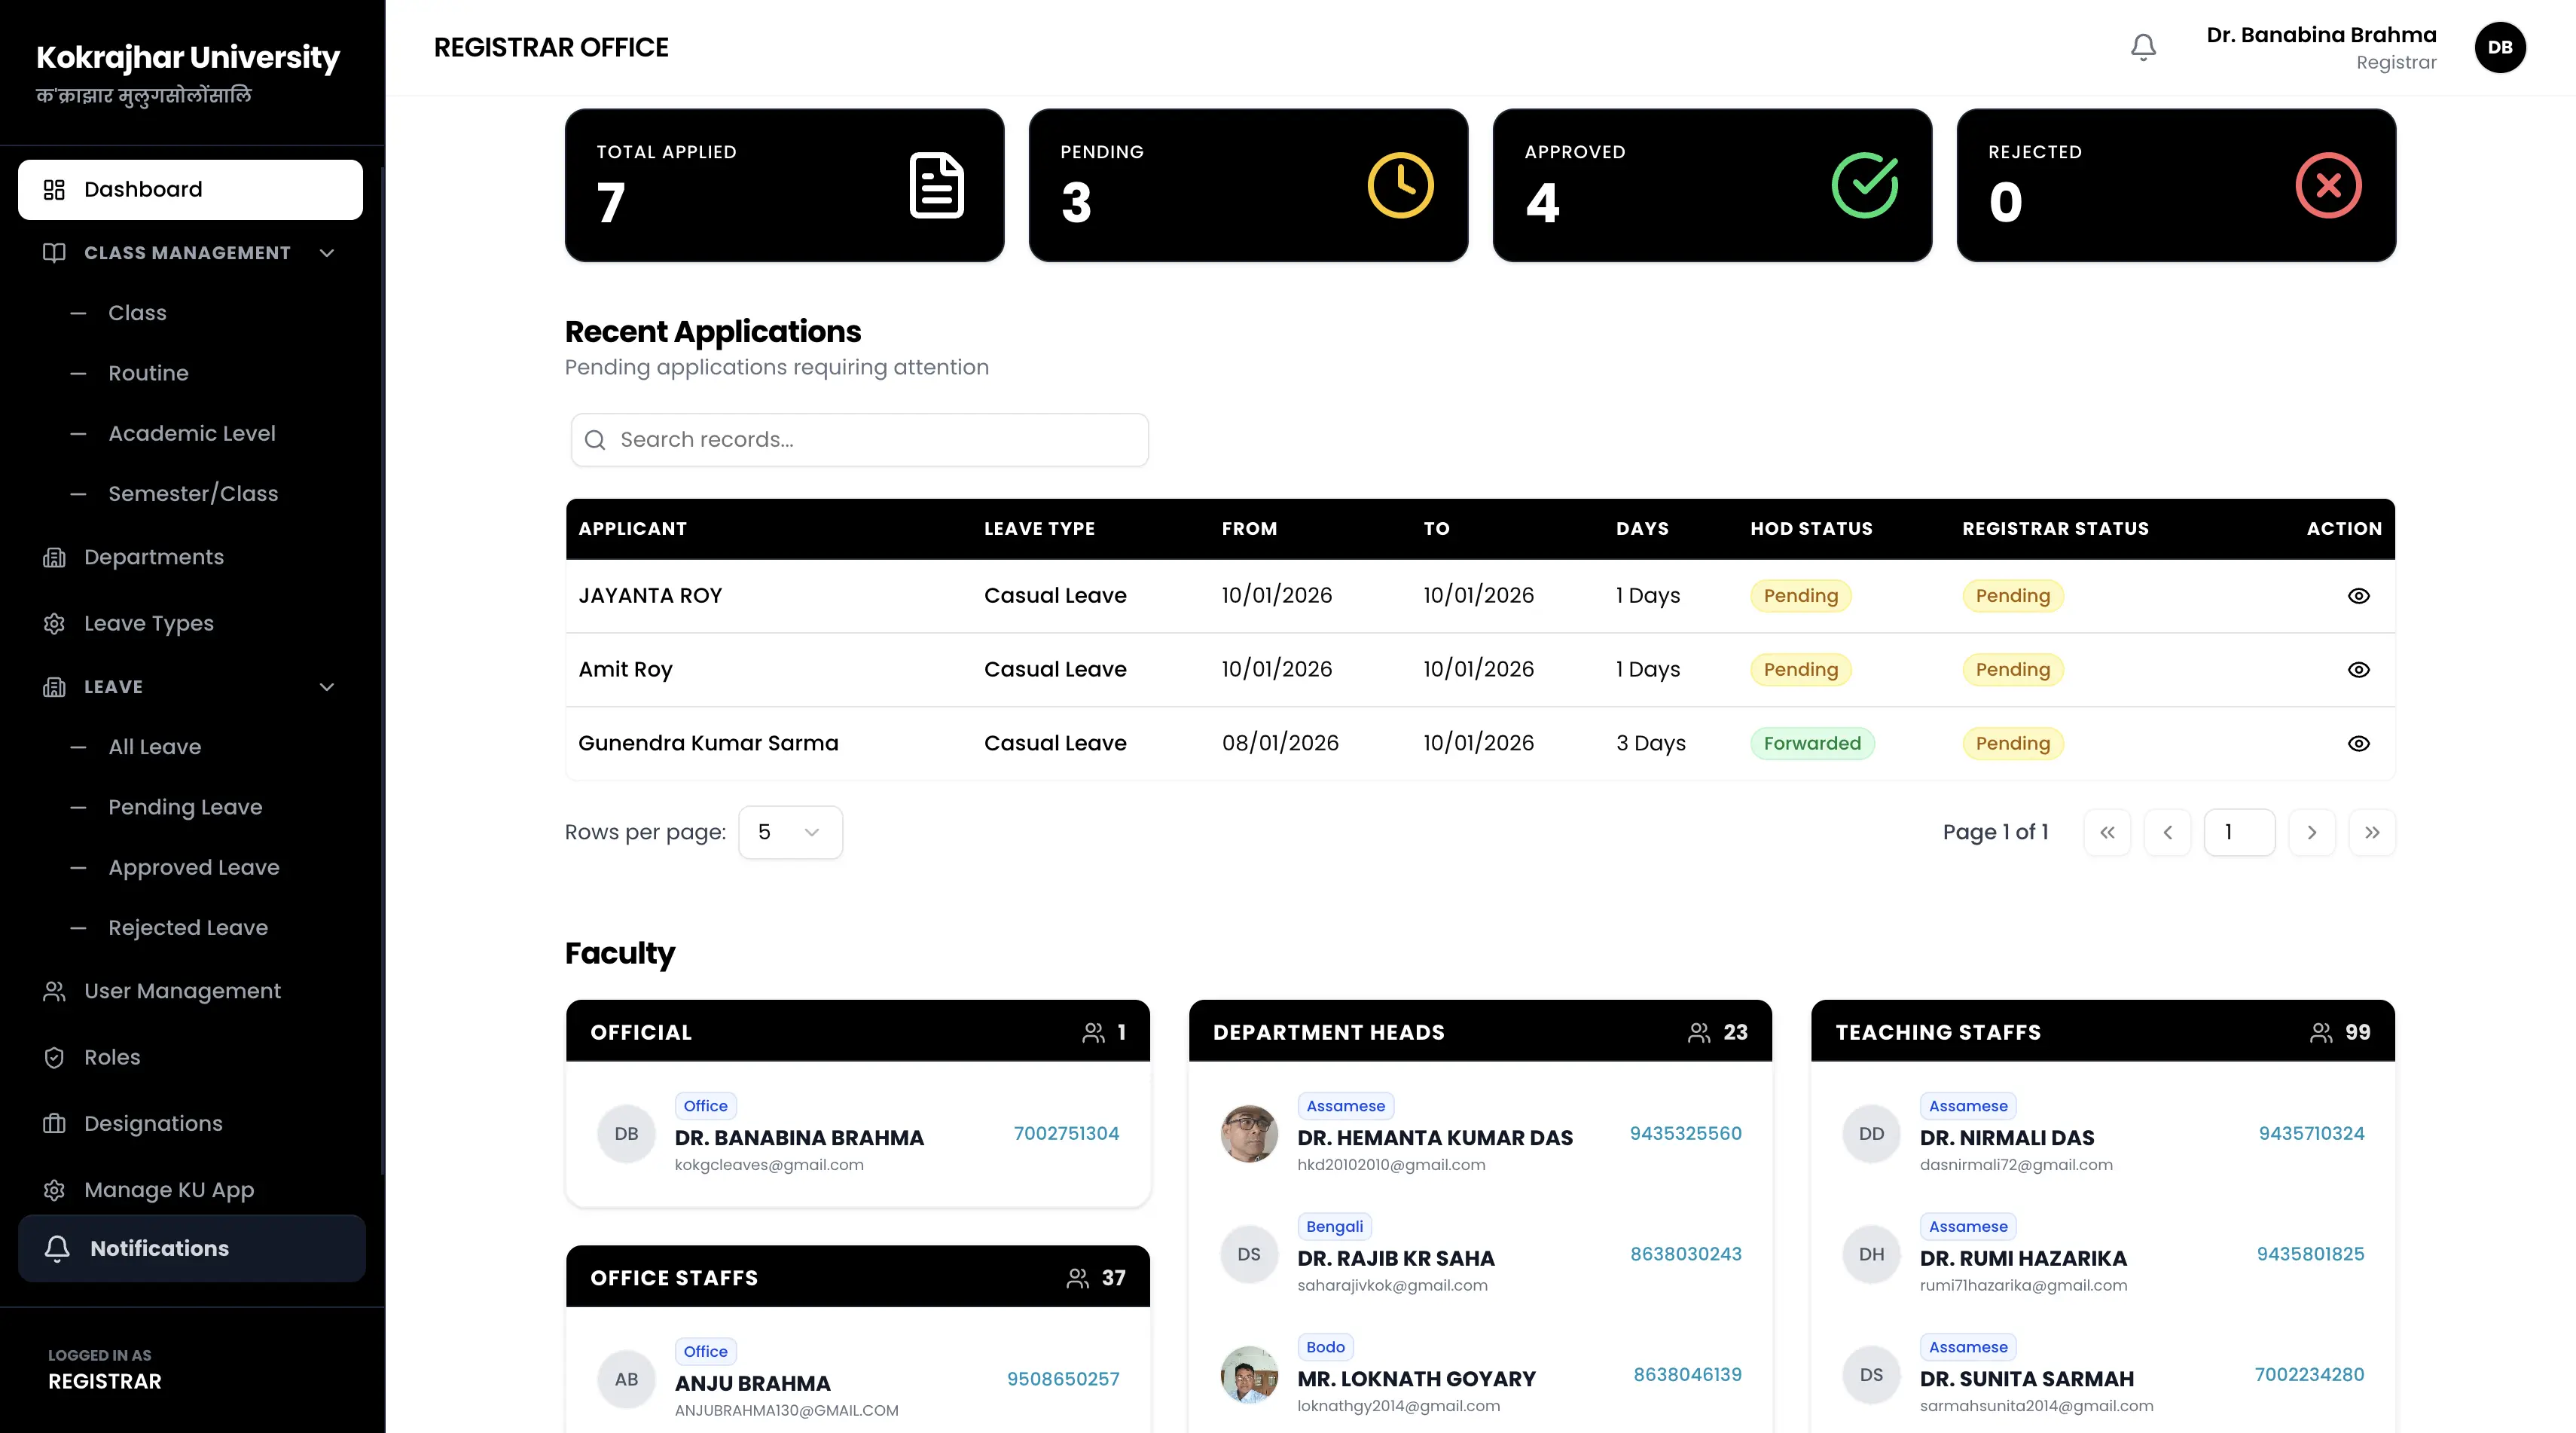
Task: Click the DB profile avatar in header
Action: click(x=2500, y=47)
